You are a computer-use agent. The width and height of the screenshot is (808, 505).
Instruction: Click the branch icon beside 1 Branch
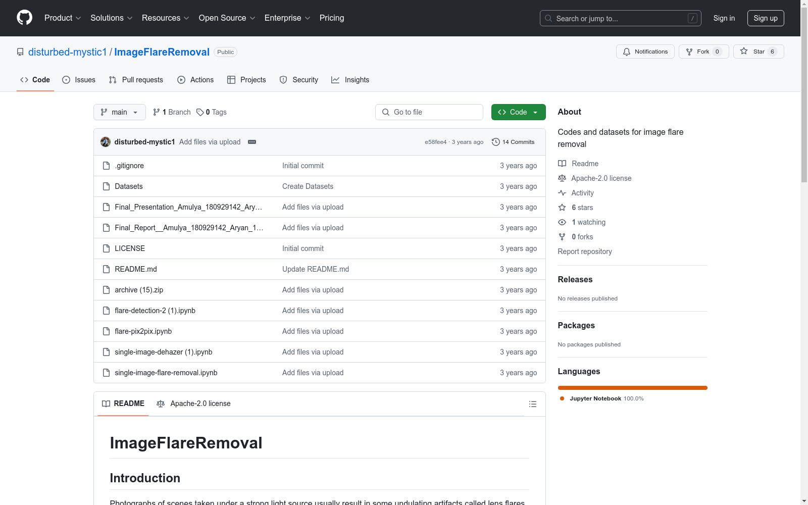157,112
